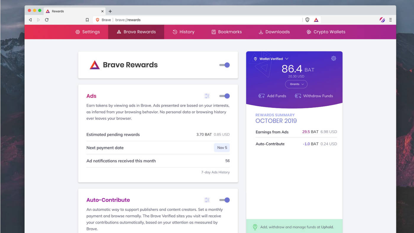The width and height of the screenshot is (414, 233).
Task: Click Add Funds
Action: pyautogui.click(x=272, y=96)
